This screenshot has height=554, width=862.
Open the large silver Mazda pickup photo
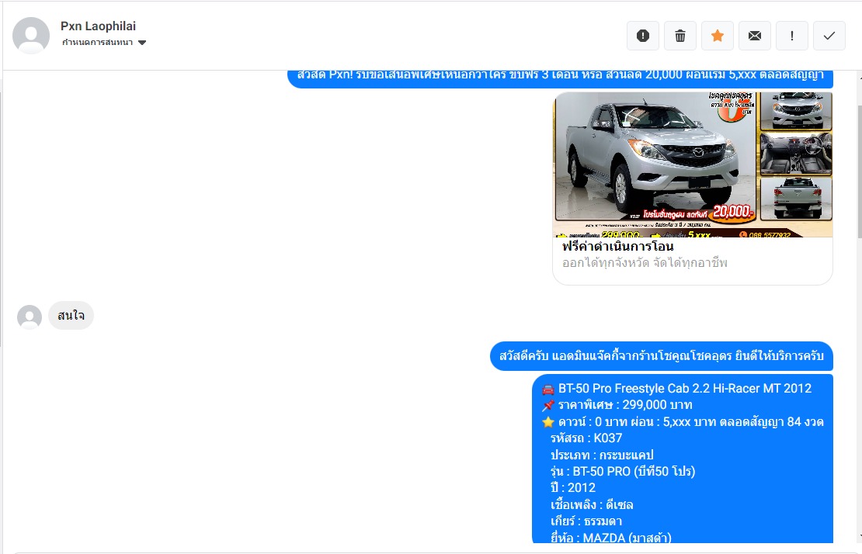click(x=655, y=158)
